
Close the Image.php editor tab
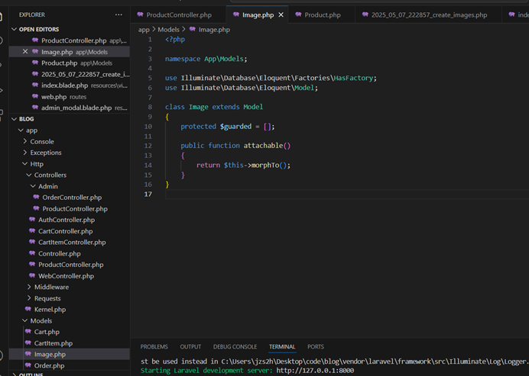[x=281, y=14]
